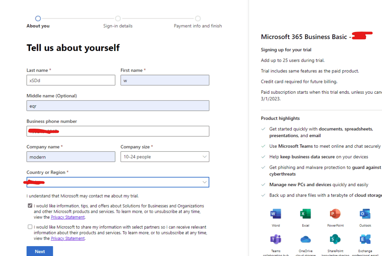Image resolution: width=382 pixels, height=256 pixels.
Task: Check the share information with partners checkbox
Action: coord(30,227)
